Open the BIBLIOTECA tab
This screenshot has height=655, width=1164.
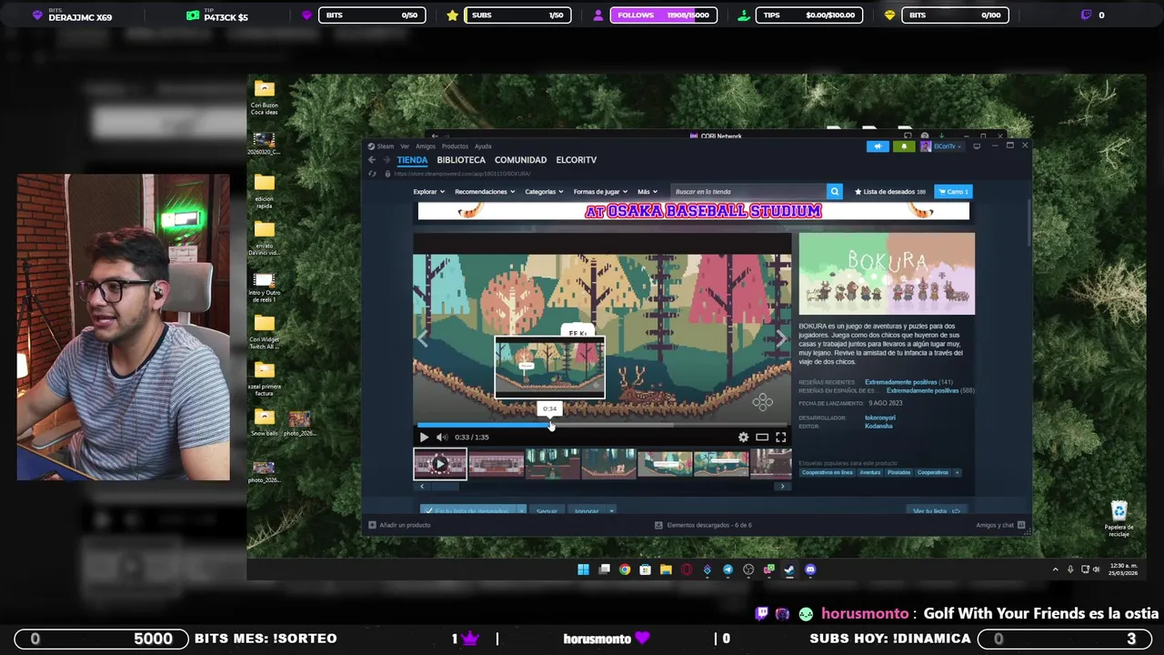pyautogui.click(x=461, y=160)
